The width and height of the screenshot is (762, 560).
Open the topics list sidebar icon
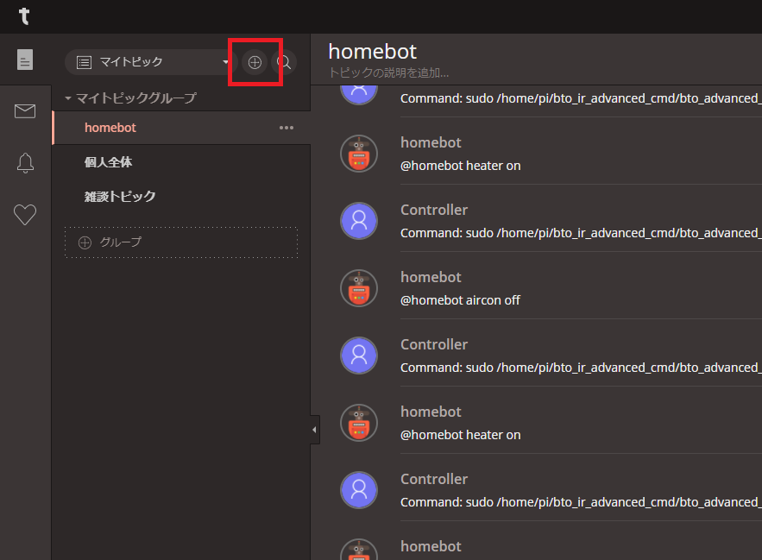point(25,60)
